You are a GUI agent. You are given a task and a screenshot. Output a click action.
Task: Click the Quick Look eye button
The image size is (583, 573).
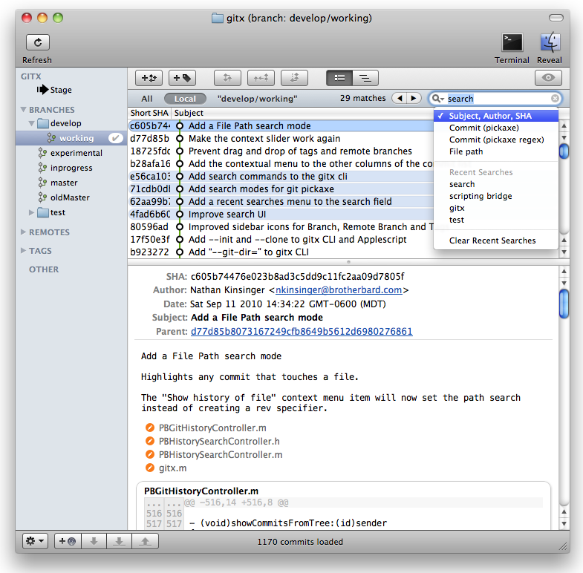coord(548,78)
